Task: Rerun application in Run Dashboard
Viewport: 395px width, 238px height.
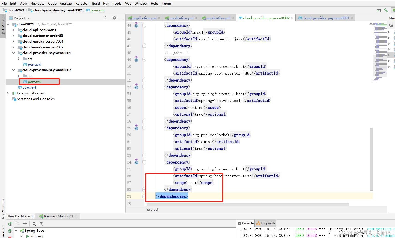Action: click(10, 224)
